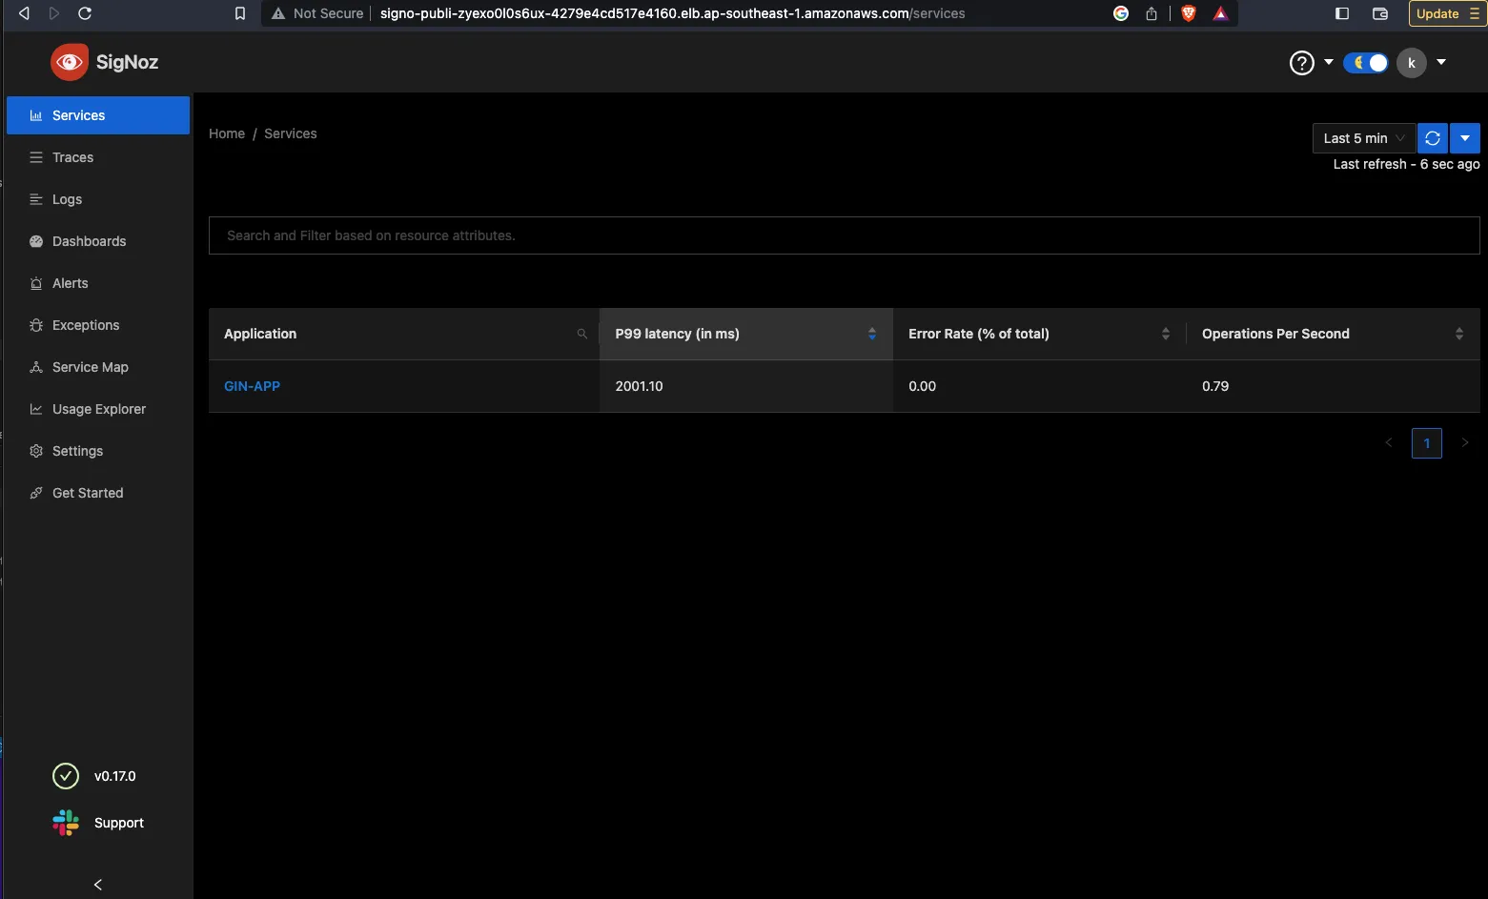
Task: Open Dashboards in the sidebar
Action: pyautogui.click(x=98, y=241)
